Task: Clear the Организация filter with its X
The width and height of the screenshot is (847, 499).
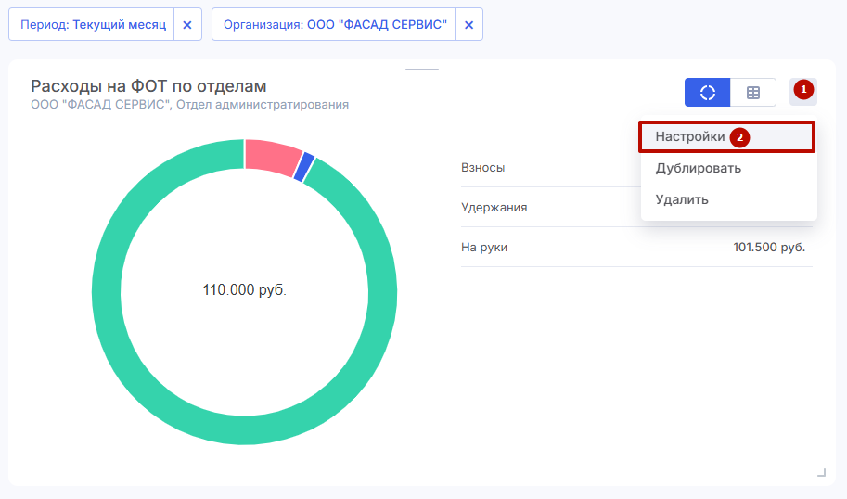Action: tap(468, 25)
